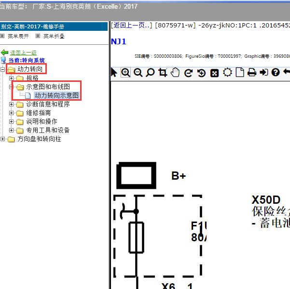Screen dimensions: 290x289
Task: Expand the 规格 tree node
Action: tap(11, 78)
